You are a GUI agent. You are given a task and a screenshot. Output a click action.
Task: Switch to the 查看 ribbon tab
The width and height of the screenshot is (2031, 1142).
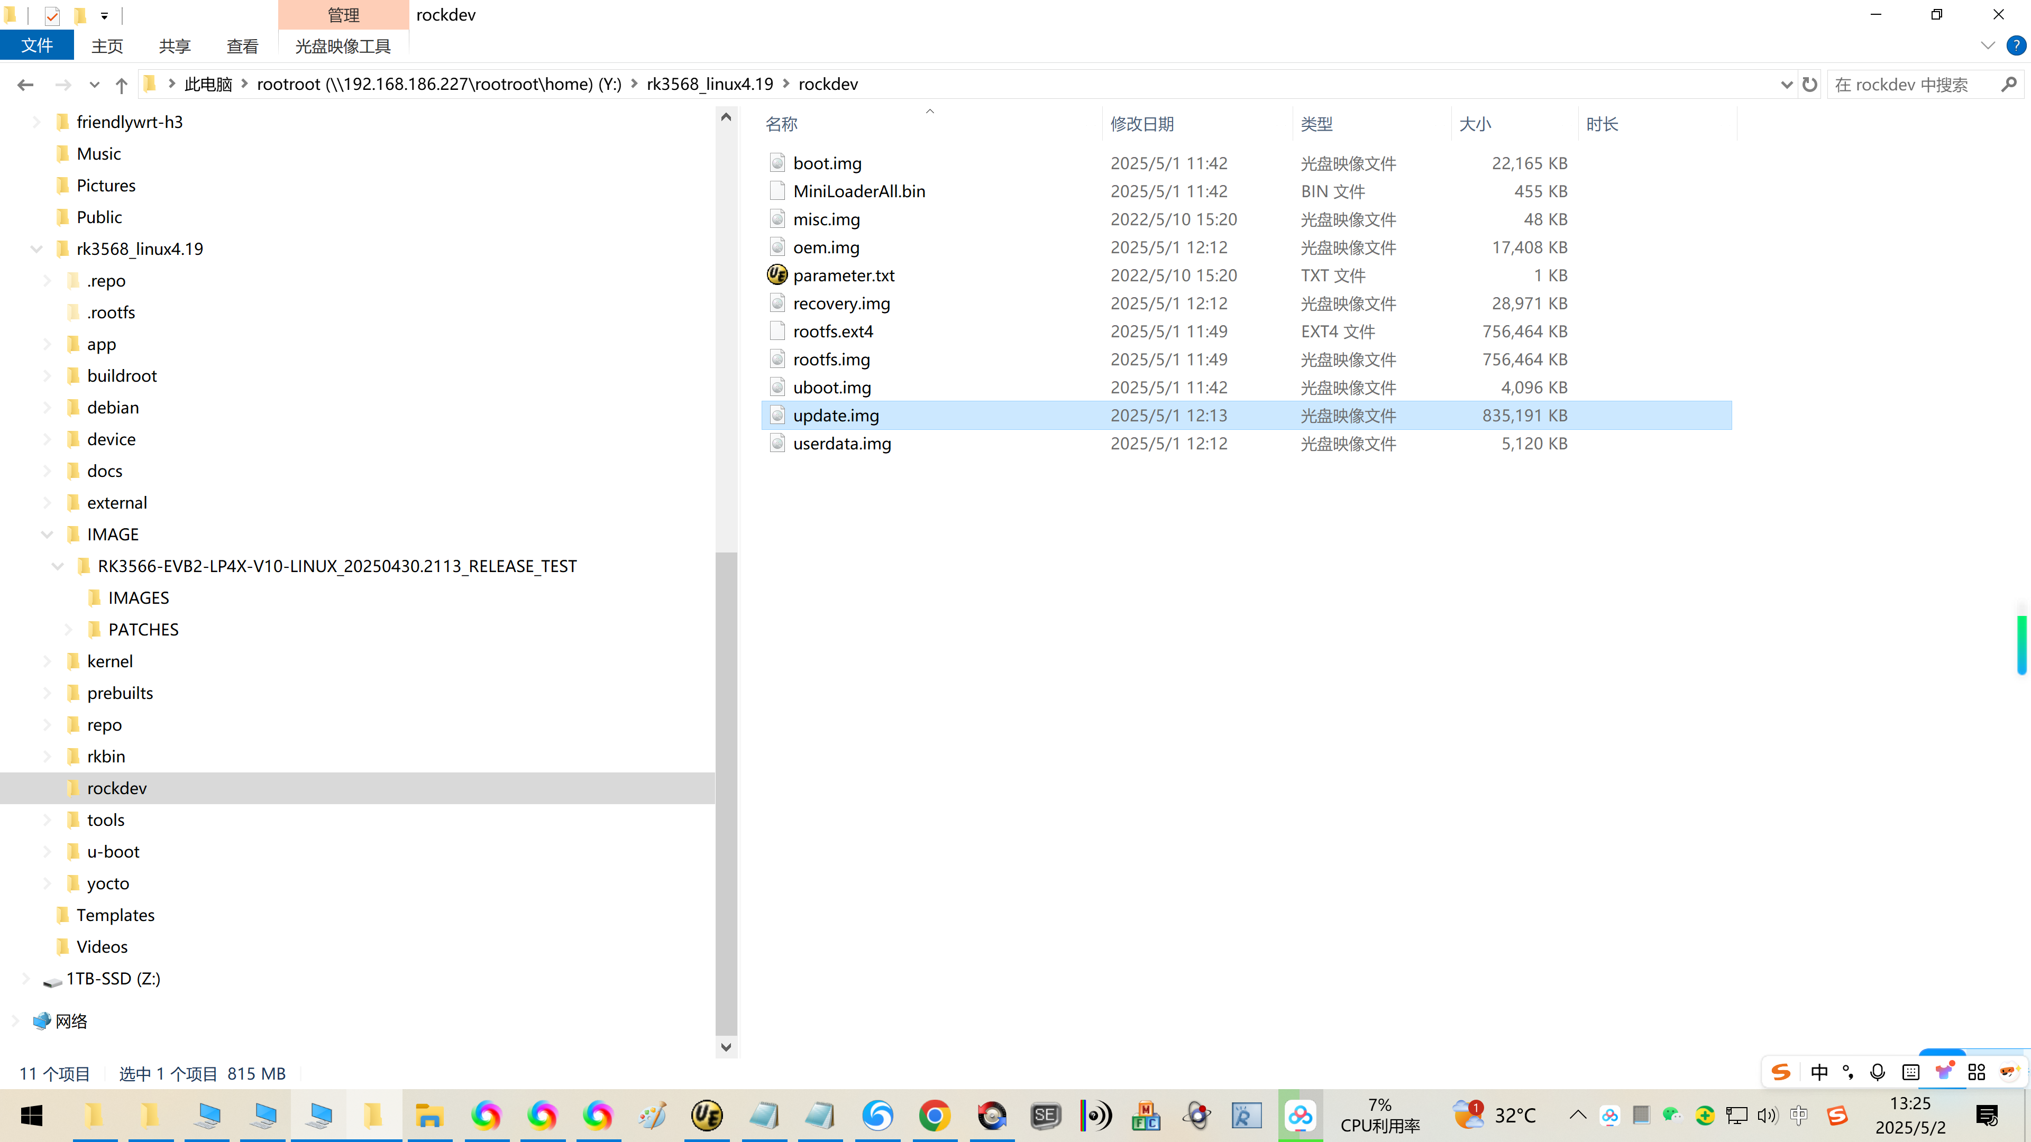[242, 45]
